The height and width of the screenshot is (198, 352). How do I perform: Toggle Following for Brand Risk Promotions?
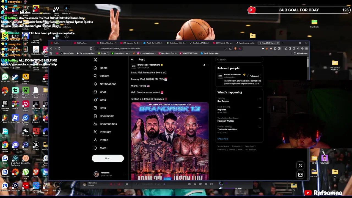(x=254, y=76)
